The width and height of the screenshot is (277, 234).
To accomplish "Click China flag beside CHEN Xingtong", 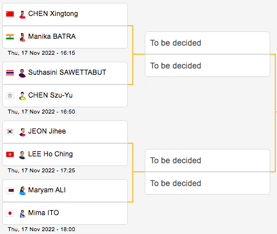I will (x=10, y=14).
